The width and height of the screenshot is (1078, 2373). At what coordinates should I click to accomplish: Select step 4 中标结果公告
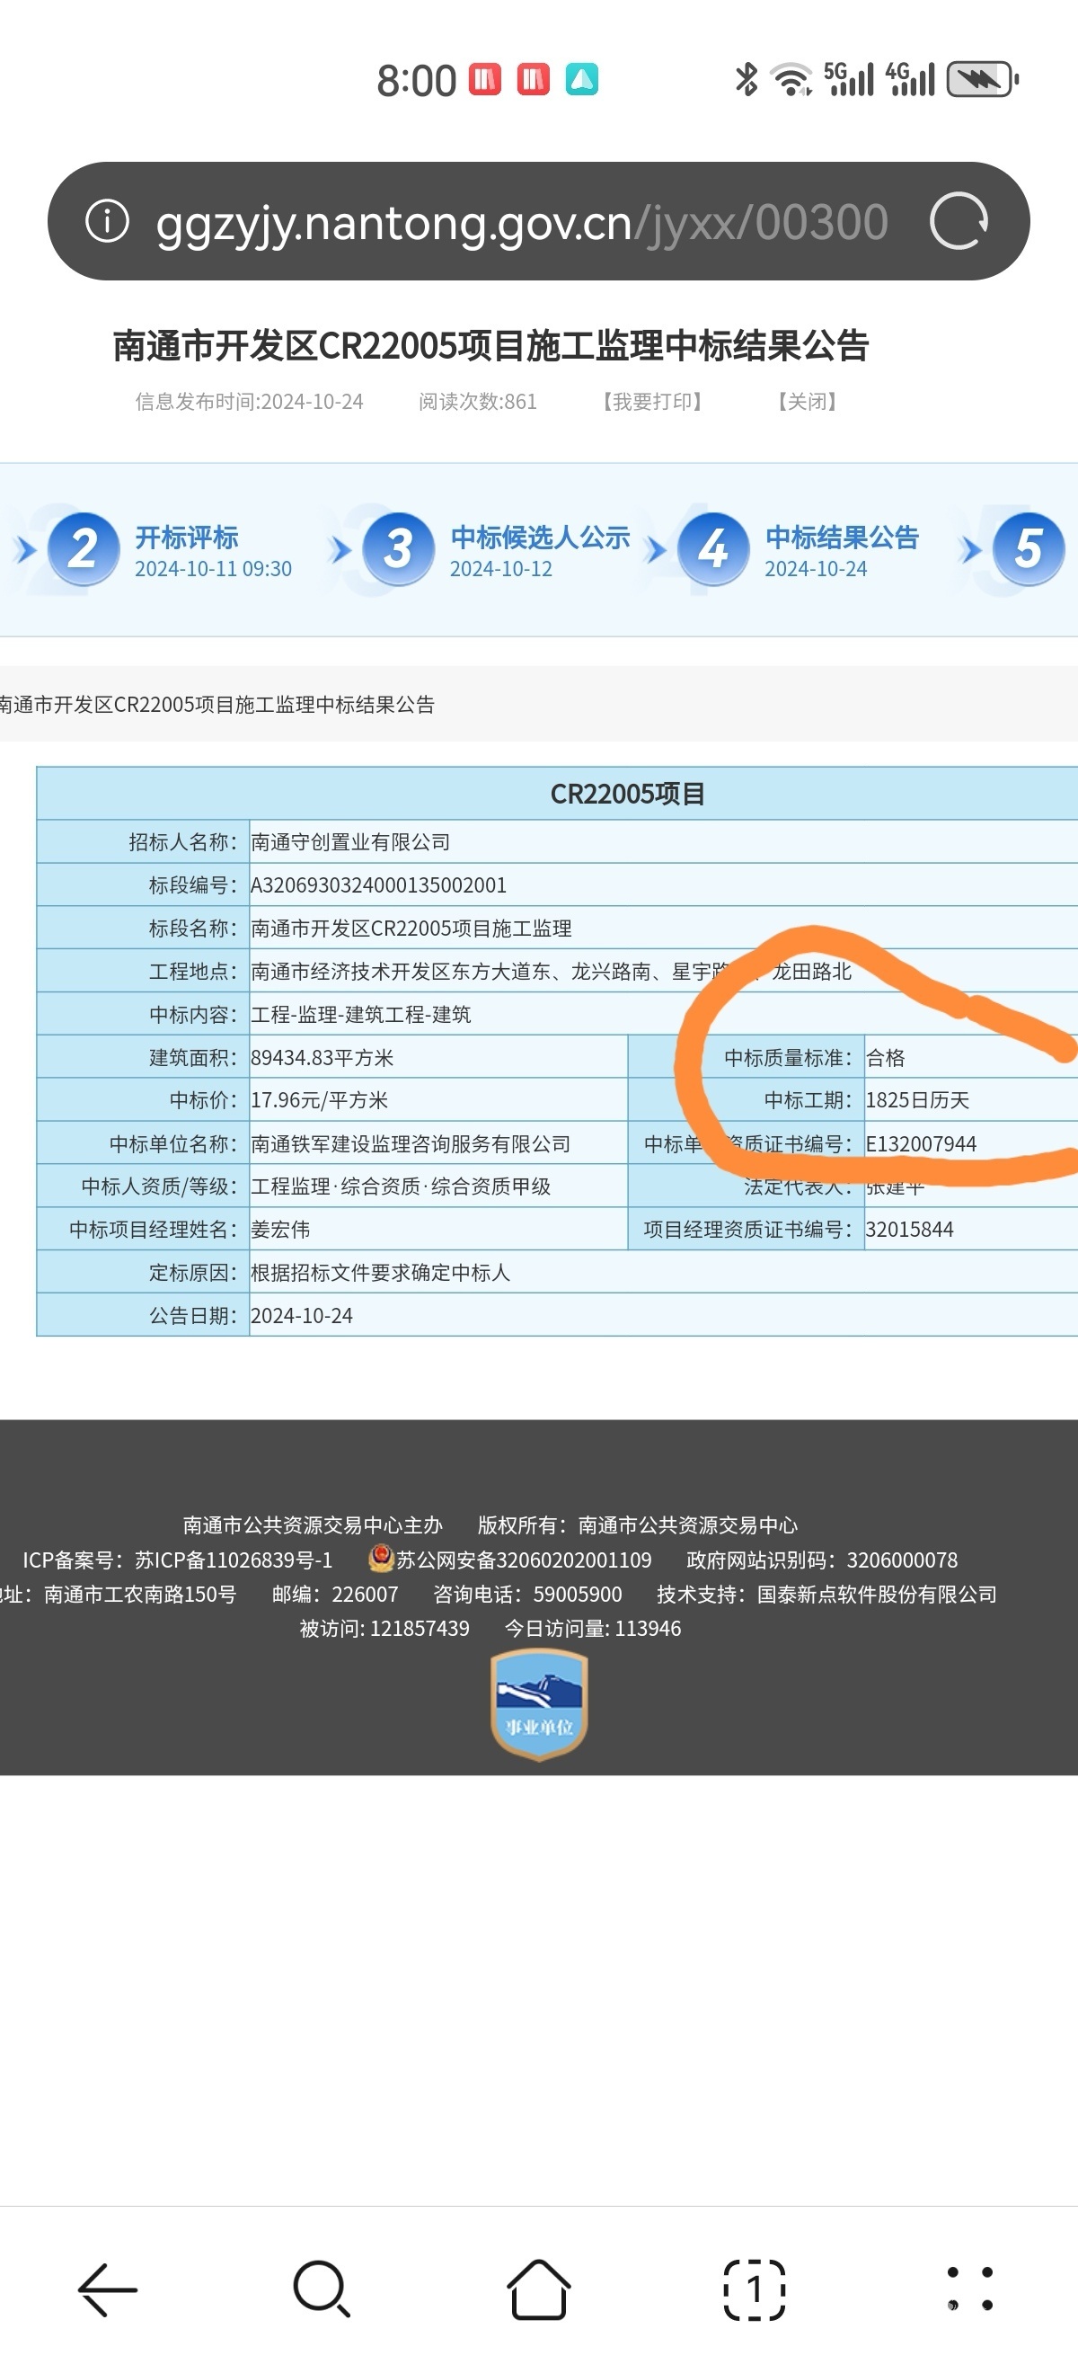[x=842, y=538]
